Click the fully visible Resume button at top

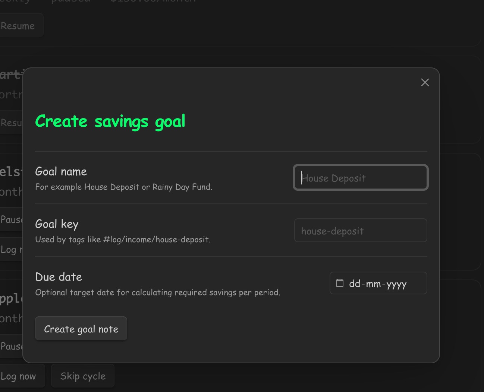tap(21, 25)
